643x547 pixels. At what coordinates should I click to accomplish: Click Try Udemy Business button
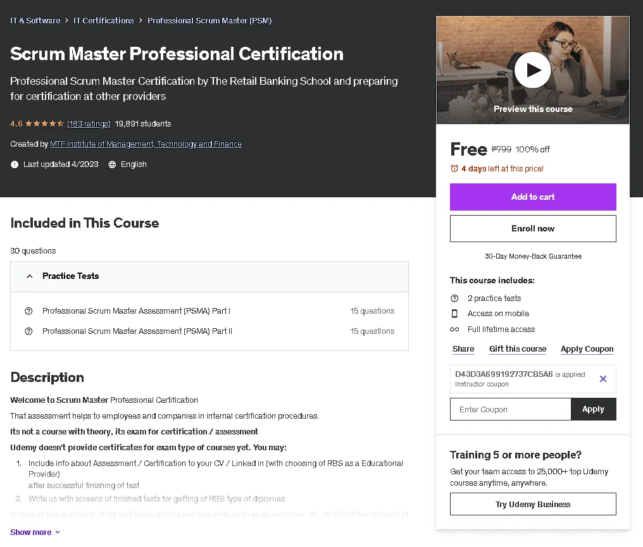click(x=533, y=504)
